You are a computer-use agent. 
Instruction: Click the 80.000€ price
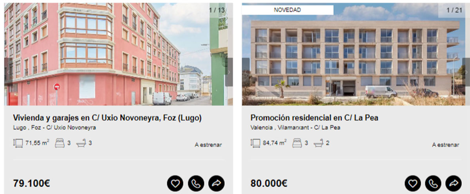(x=269, y=183)
